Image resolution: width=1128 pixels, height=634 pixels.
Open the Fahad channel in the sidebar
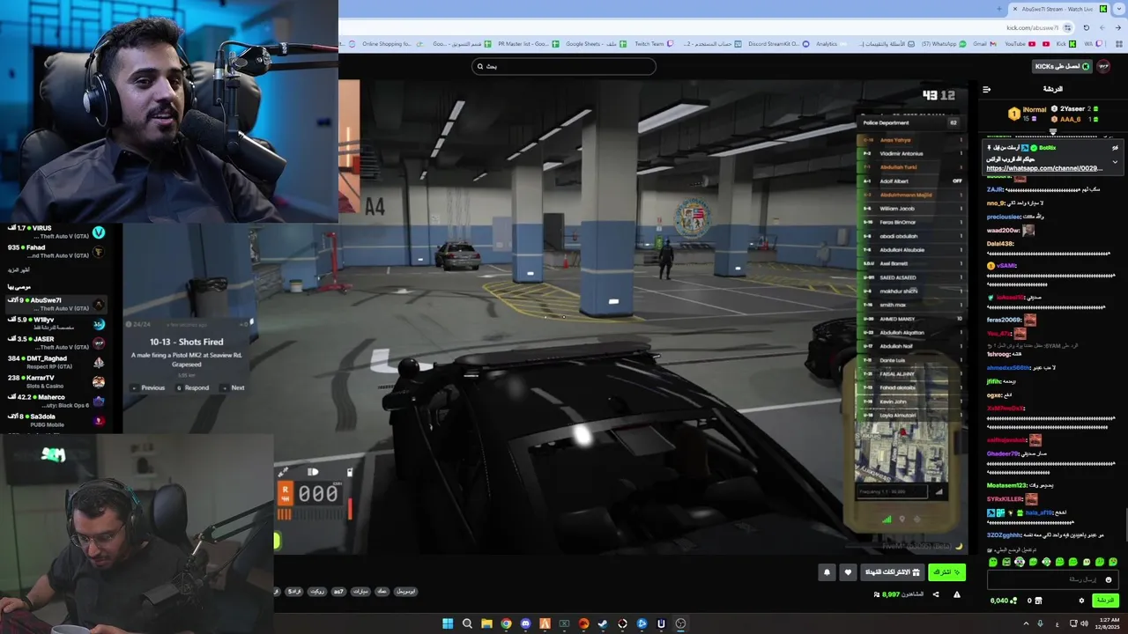[x=55, y=252]
